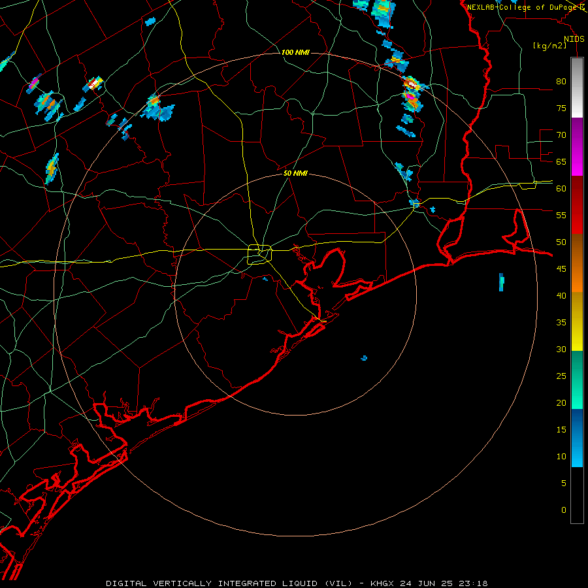Pick the brown-orange segment of the color bar

[x=577, y=263]
